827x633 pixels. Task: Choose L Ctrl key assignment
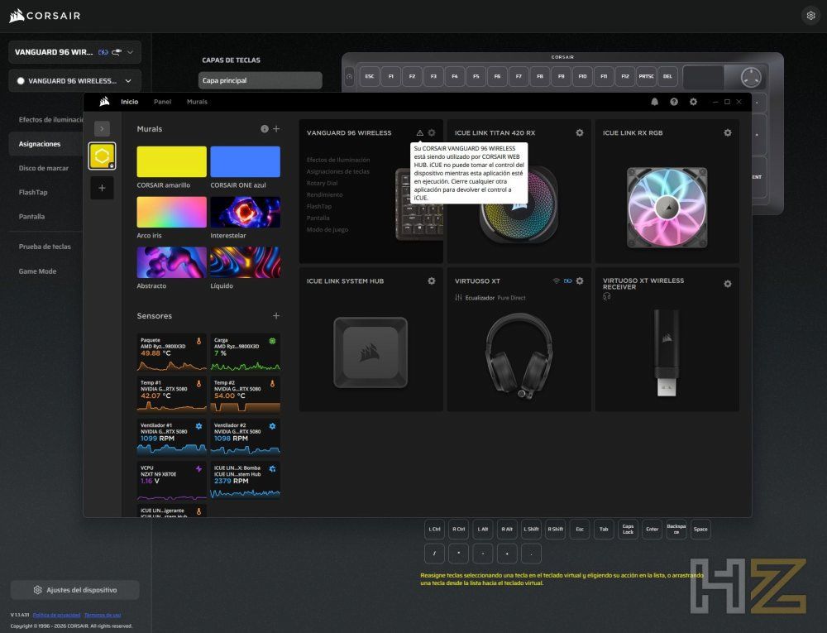click(x=435, y=529)
